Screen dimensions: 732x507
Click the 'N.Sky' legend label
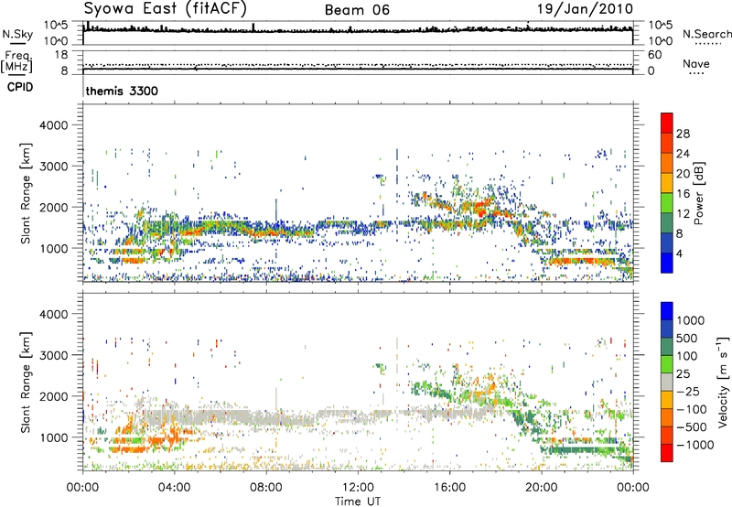[17, 34]
